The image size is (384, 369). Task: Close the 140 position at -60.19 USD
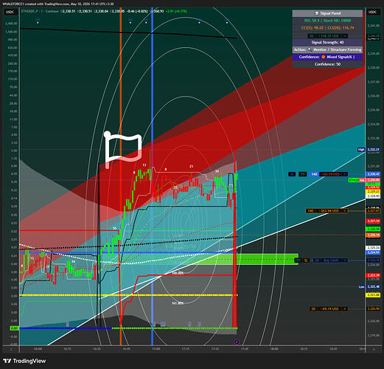pyautogui.click(x=345, y=174)
